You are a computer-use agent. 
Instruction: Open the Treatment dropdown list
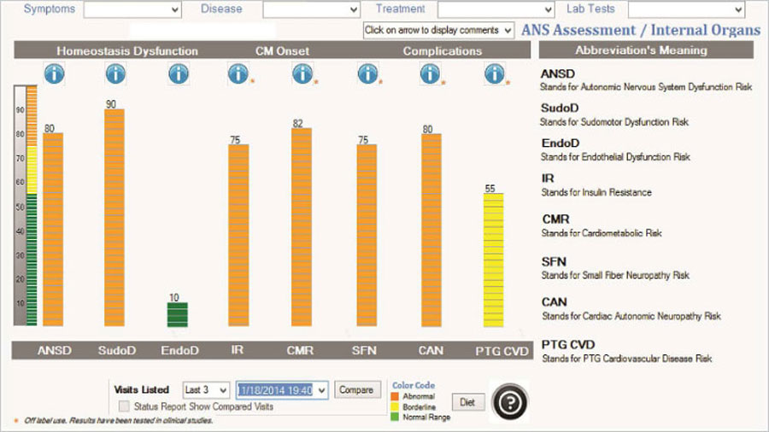[x=496, y=9]
